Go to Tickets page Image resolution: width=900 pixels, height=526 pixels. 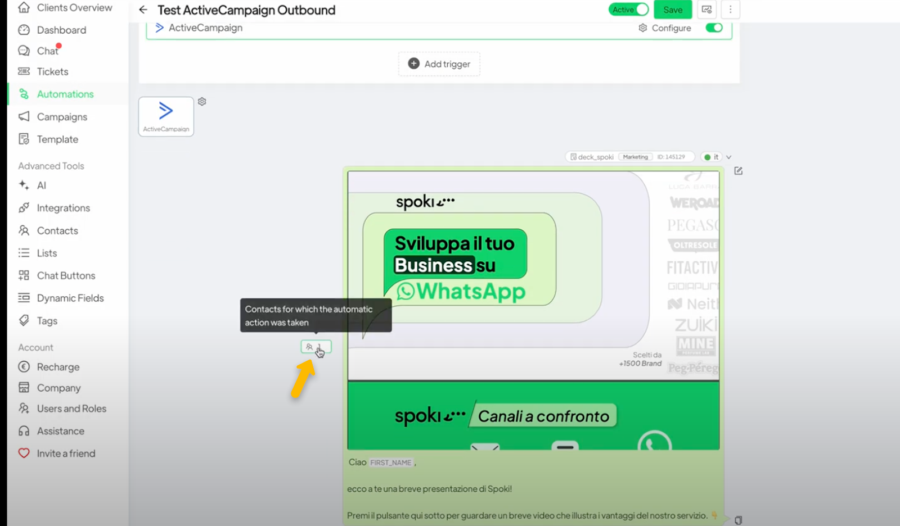43,71
